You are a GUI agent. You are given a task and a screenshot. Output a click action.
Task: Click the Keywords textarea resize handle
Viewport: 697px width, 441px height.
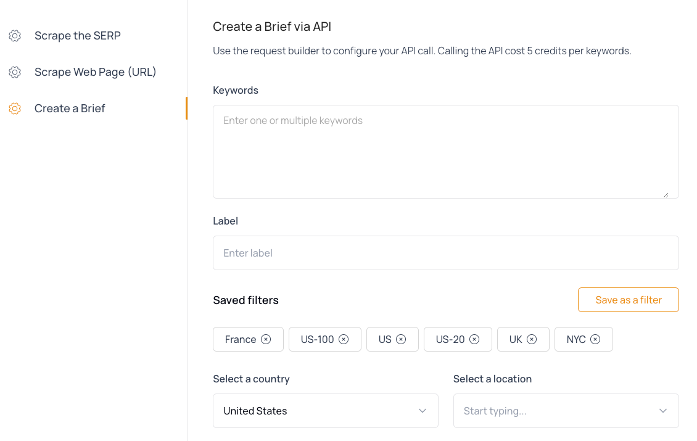pyautogui.click(x=667, y=194)
